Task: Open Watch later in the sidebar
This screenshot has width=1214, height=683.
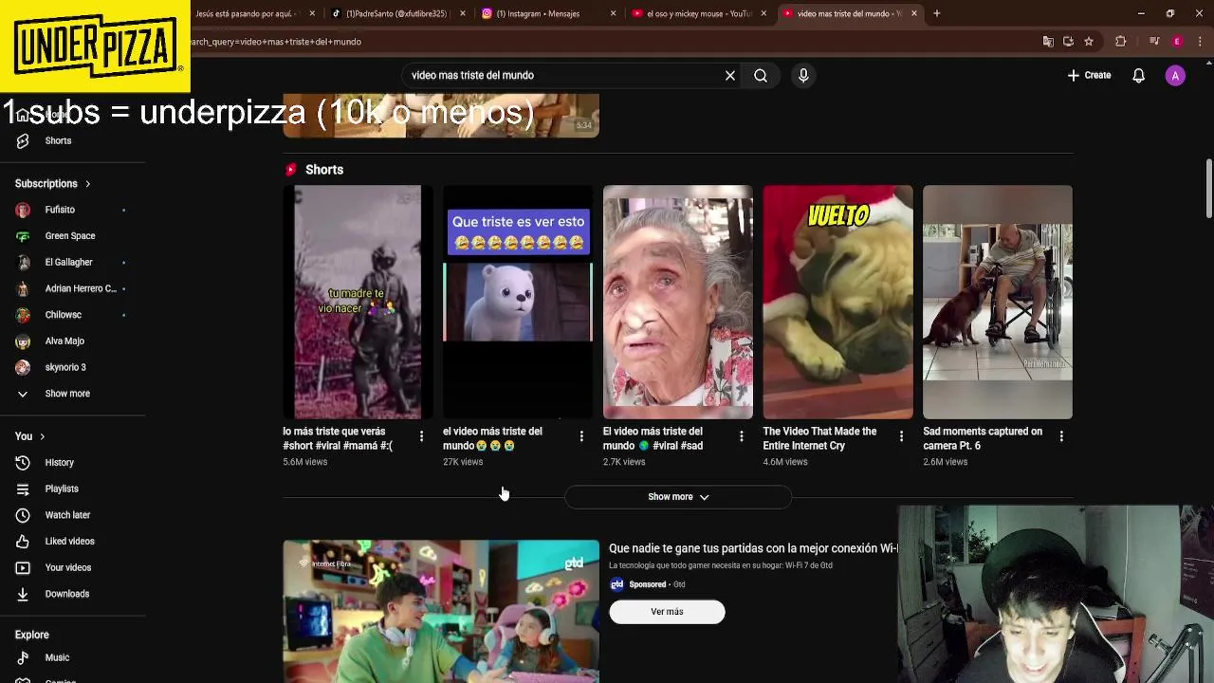Action: pyautogui.click(x=67, y=515)
